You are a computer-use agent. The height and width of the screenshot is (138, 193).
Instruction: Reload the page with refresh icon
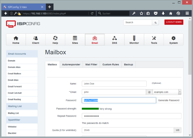pyautogui.click(x=92, y=13)
